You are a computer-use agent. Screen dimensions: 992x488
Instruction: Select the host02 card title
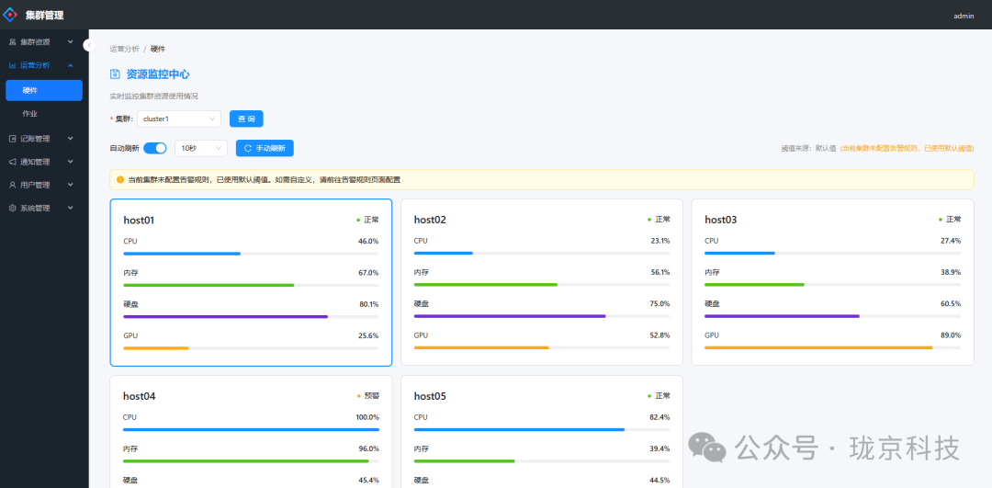430,221
